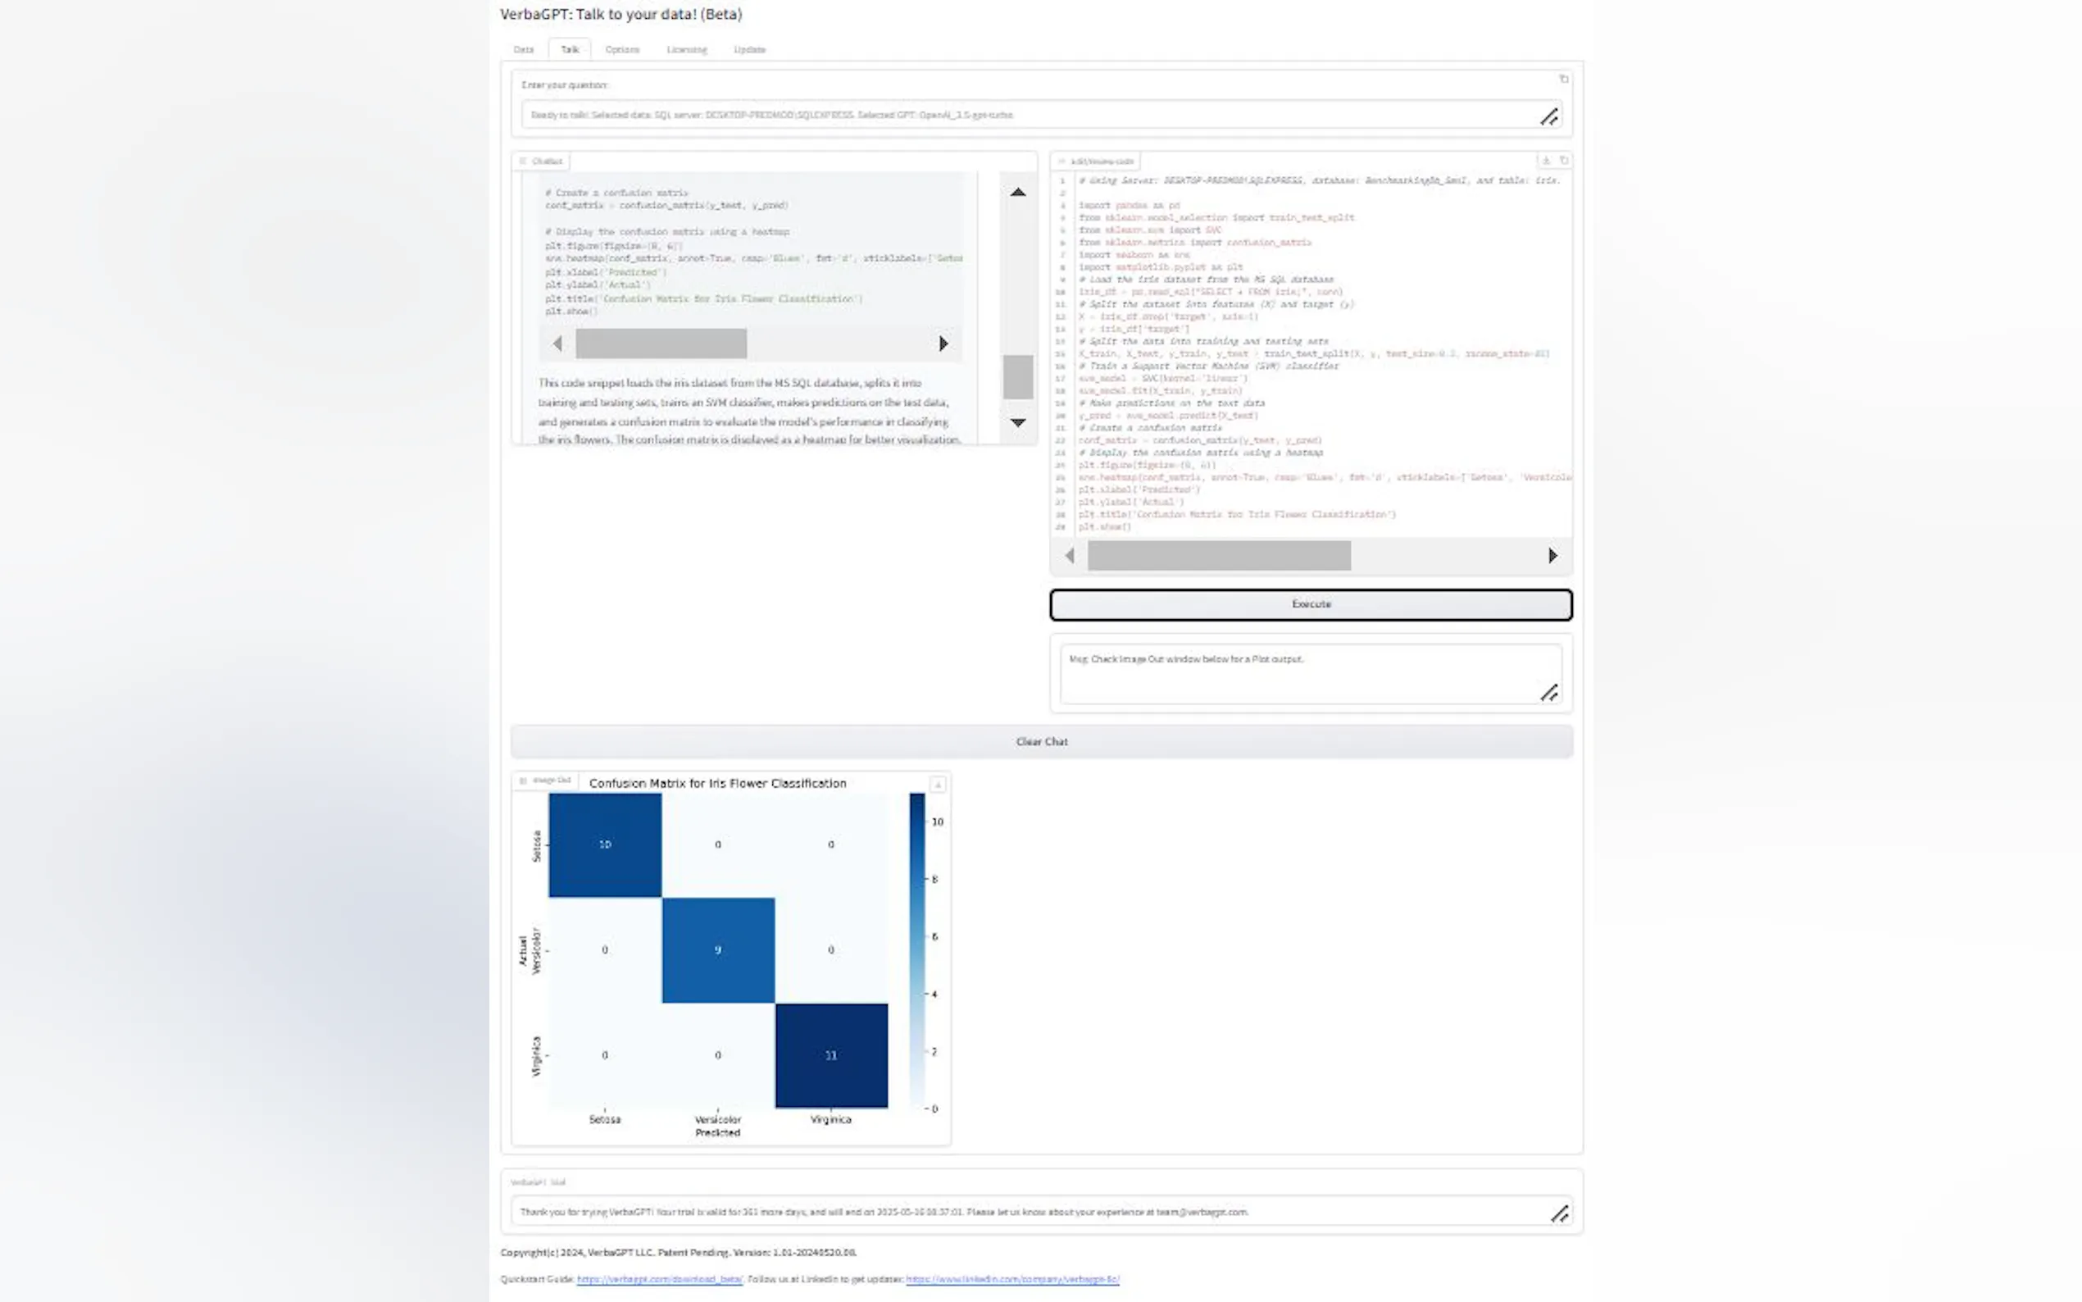Go to the Update tab
Screen dimensions: 2082x1302
coord(749,50)
